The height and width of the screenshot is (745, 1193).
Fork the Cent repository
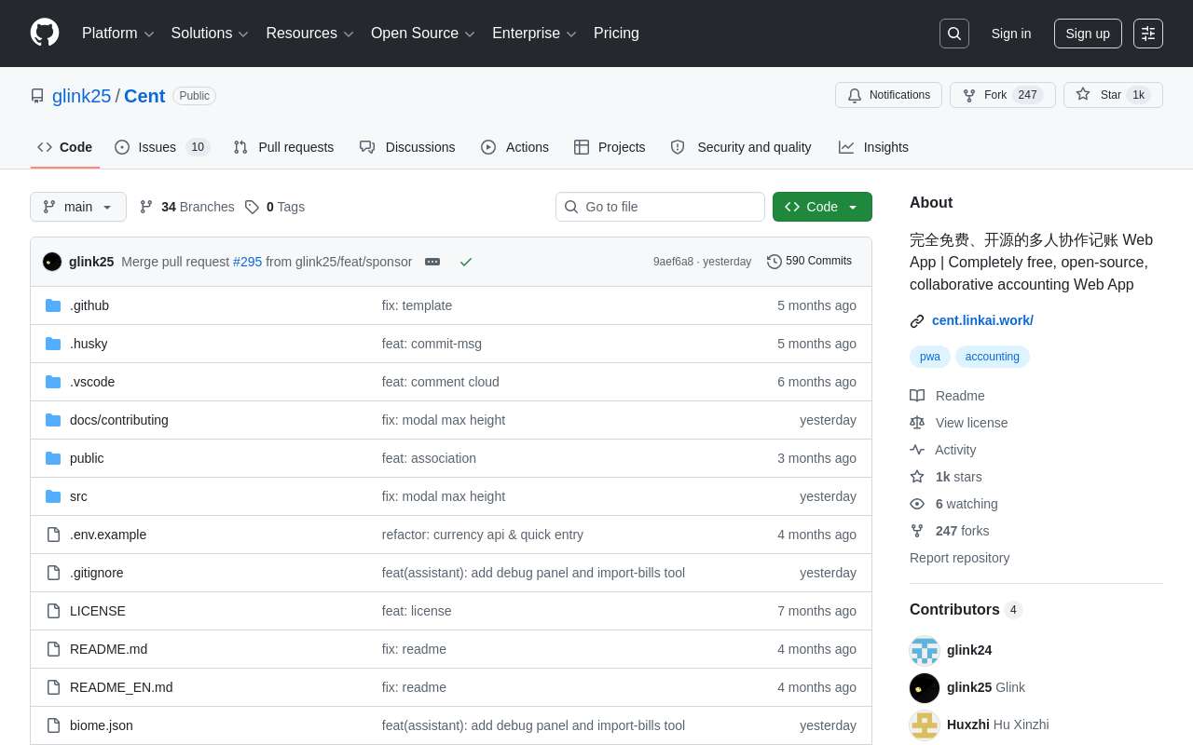[1003, 95]
